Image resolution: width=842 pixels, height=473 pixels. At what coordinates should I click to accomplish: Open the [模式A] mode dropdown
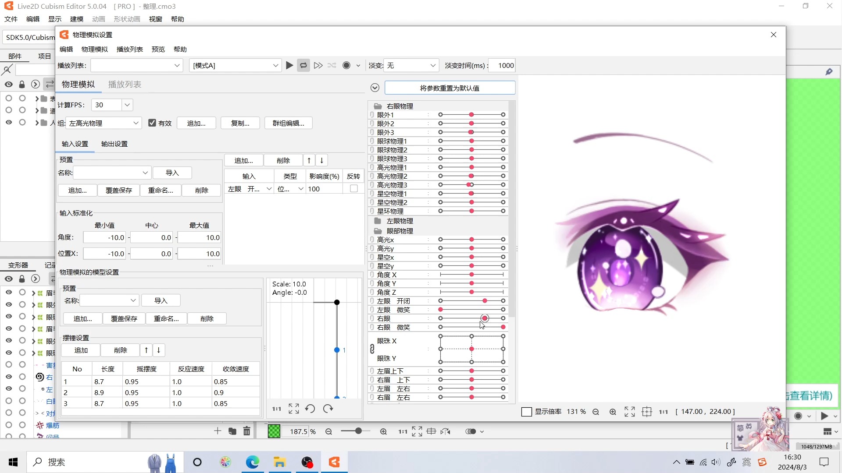235,66
